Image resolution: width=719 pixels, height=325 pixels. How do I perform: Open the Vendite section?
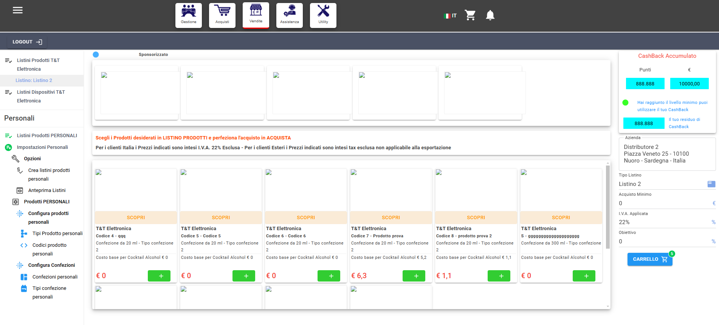256,15
